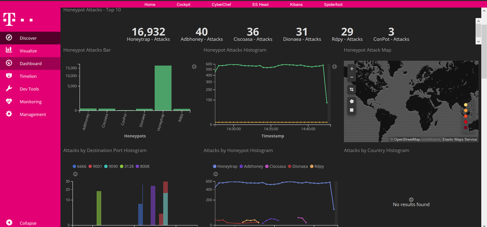Image resolution: width=487 pixels, height=227 pixels.
Task: Click the Honeypot Attack Map title
Action: coord(368,50)
